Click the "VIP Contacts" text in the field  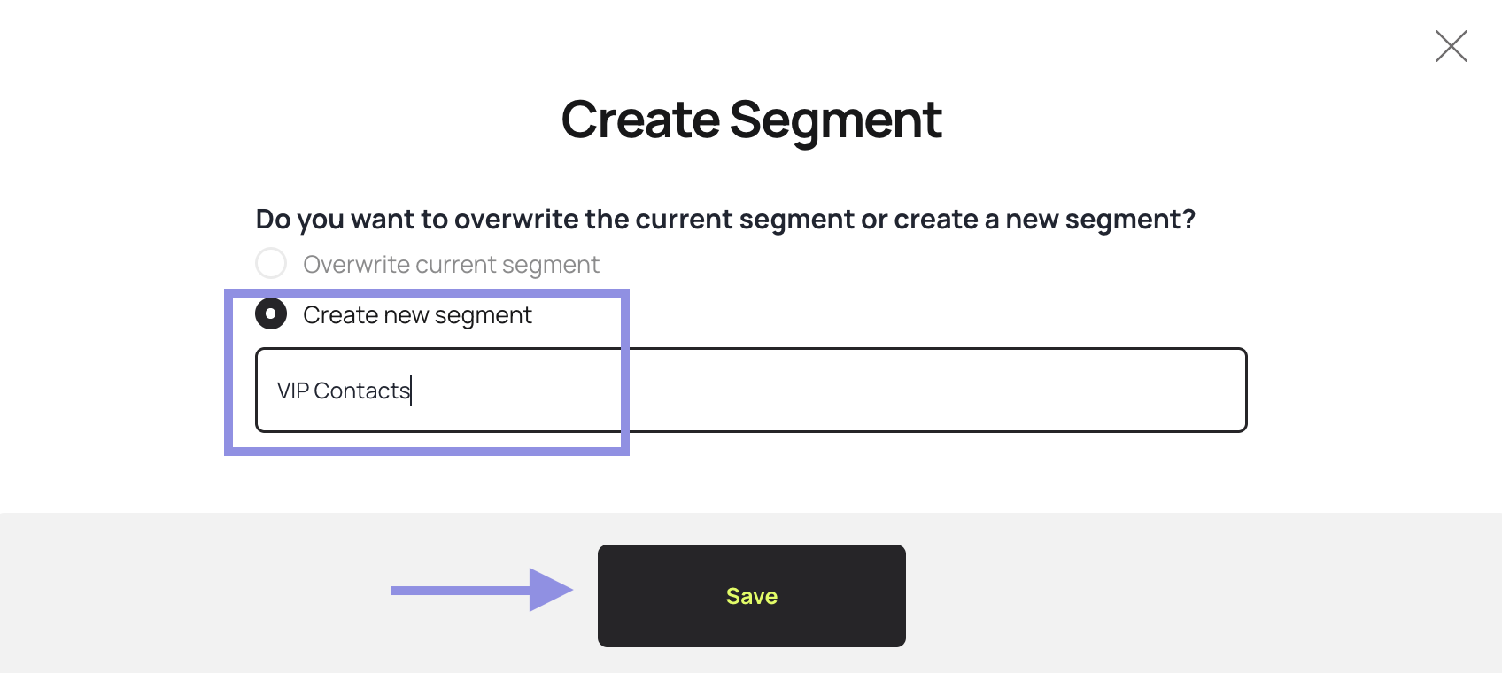pos(344,391)
